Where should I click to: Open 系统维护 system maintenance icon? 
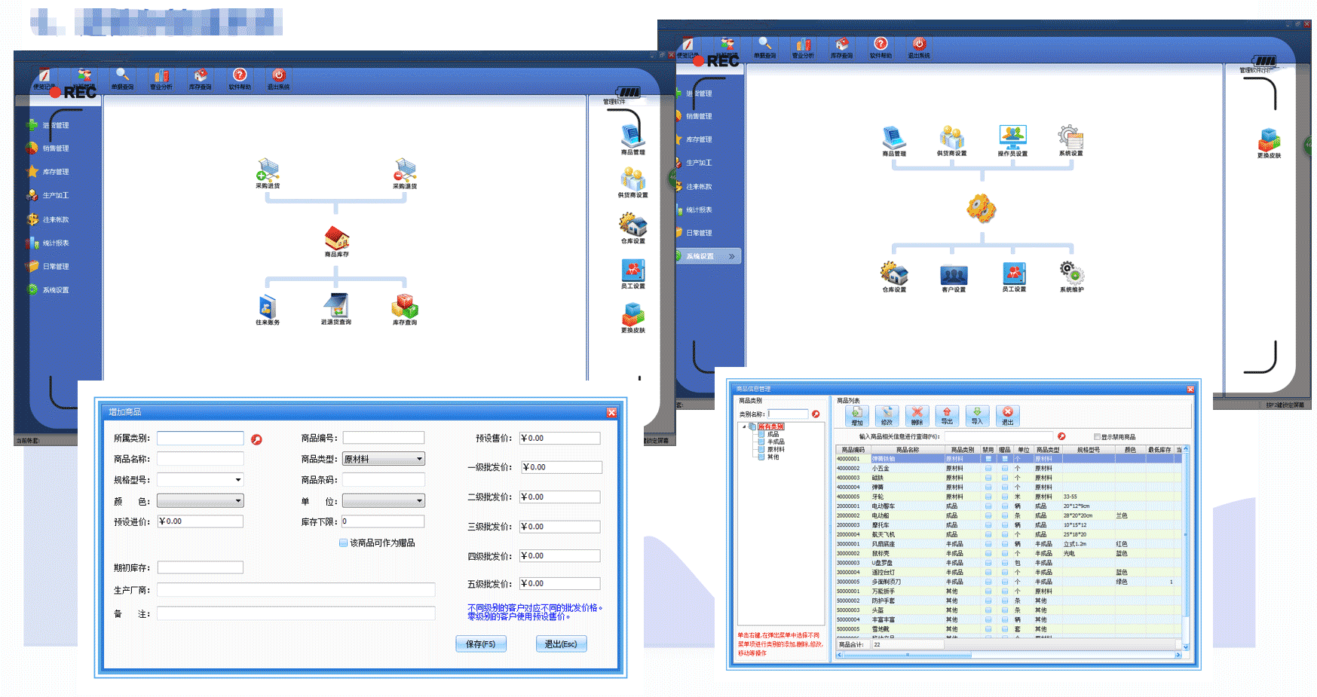point(1071,273)
